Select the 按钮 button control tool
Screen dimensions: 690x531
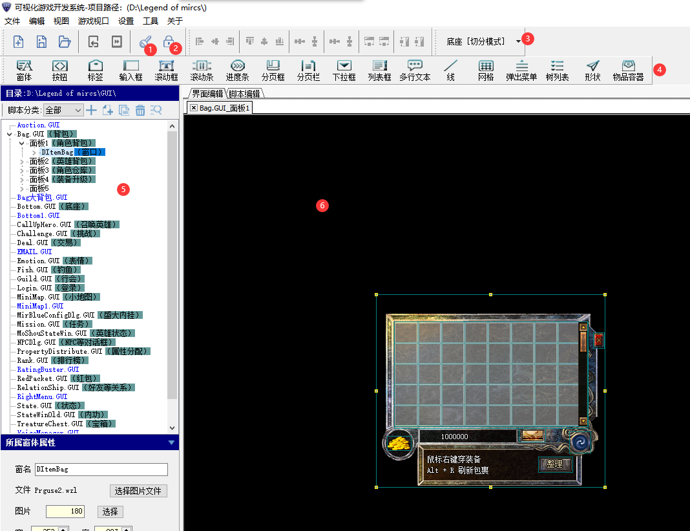coord(60,70)
